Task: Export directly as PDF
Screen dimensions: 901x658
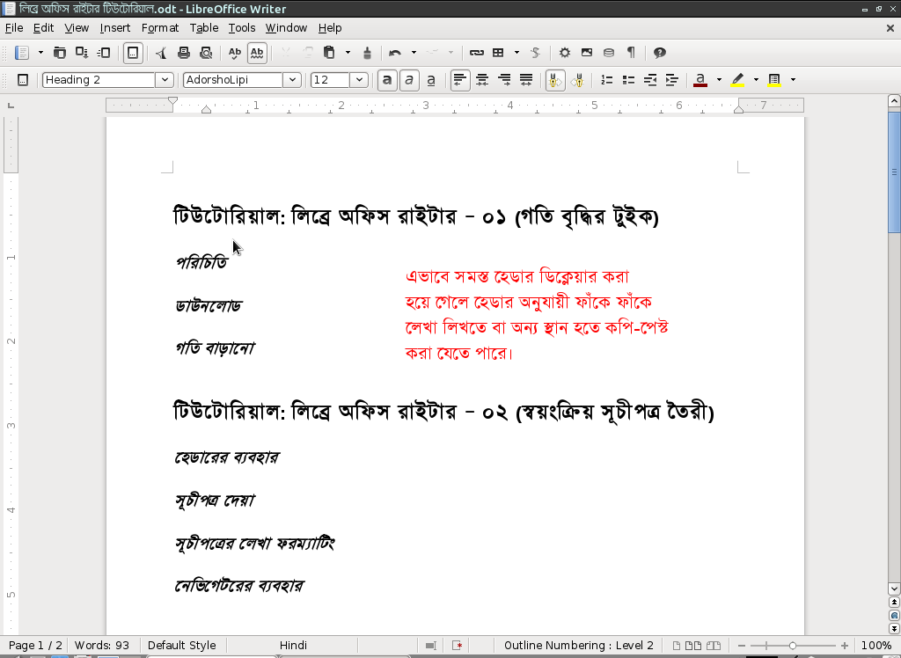Action: (x=161, y=53)
